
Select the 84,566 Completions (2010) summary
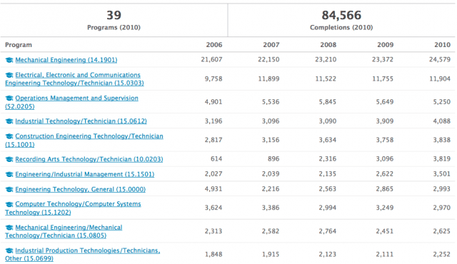coord(341,20)
